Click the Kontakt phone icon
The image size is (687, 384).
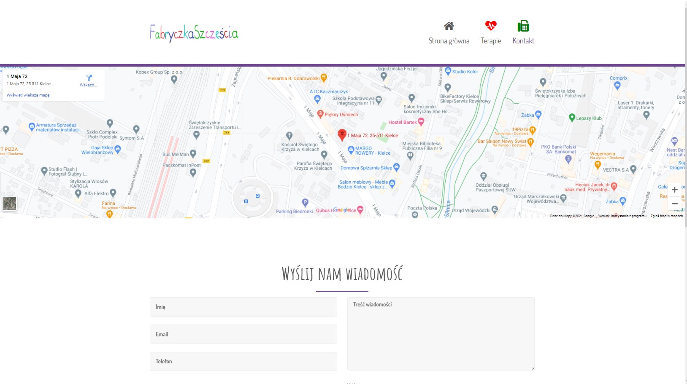523,26
